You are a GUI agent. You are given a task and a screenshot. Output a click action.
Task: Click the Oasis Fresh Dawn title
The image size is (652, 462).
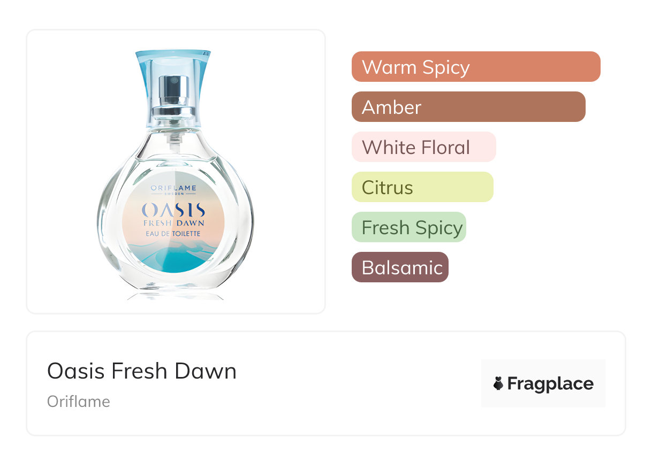coord(142,371)
